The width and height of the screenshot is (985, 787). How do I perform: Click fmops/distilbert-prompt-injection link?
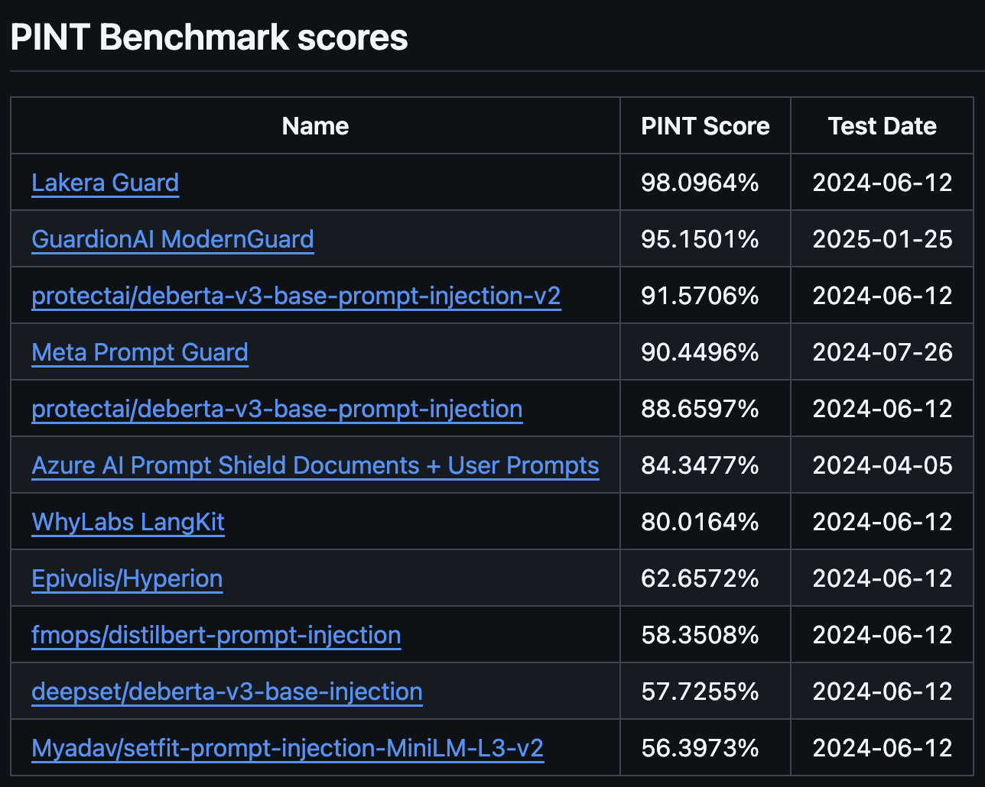(x=216, y=635)
